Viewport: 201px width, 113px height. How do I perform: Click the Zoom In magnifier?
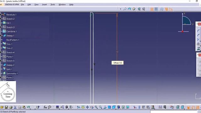tap(96, 107)
